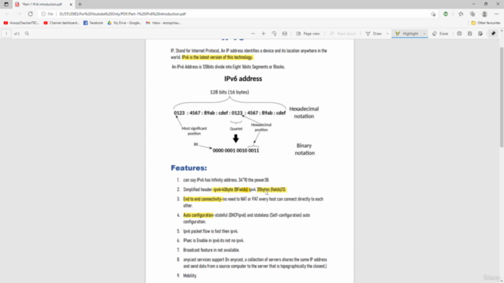Toggle the Highlight tool
The image size is (504, 283).
pos(406,34)
